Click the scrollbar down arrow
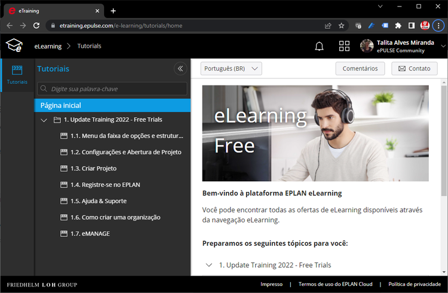Image resolution: width=448 pixels, height=293 pixels. pos(444,272)
